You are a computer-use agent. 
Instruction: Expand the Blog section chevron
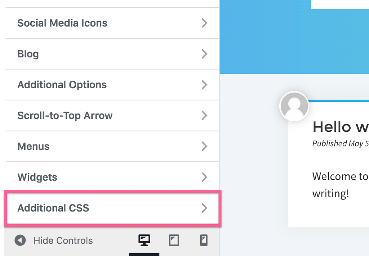click(x=204, y=54)
